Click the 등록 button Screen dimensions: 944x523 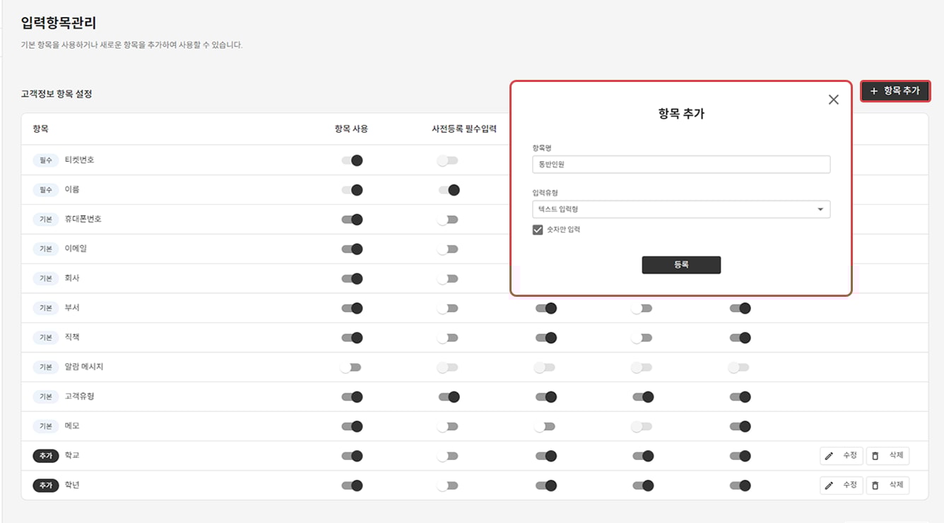pyautogui.click(x=681, y=265)
